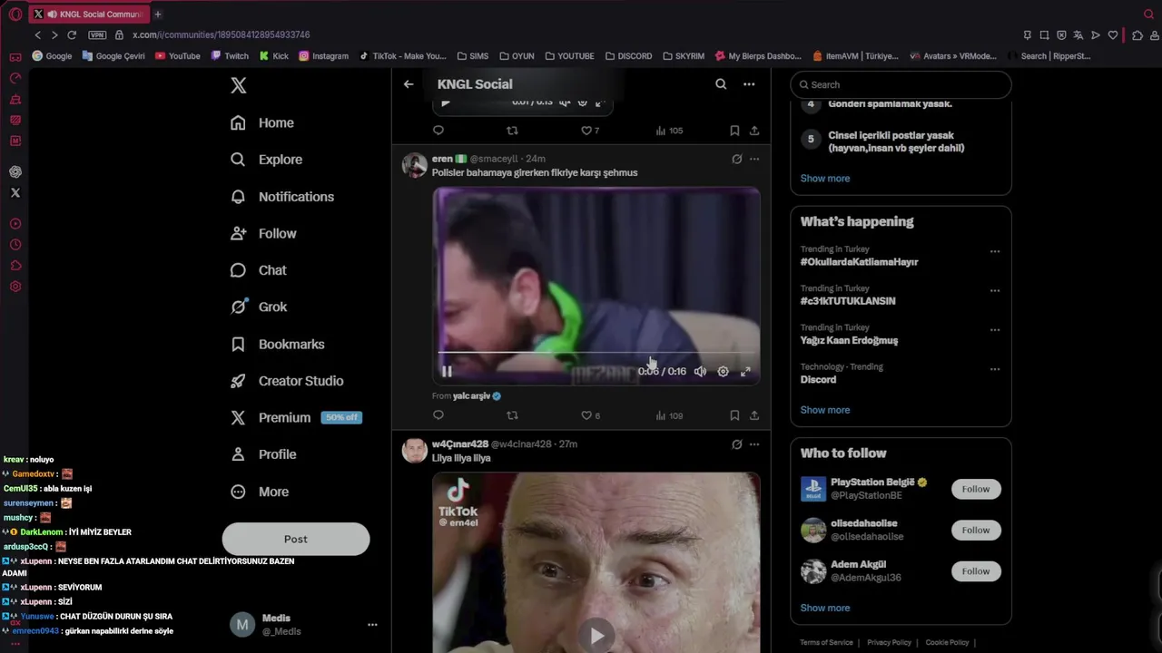Mute the eren post video
The width and height of the screenshot is (1162, 653).
click(700, 371)
